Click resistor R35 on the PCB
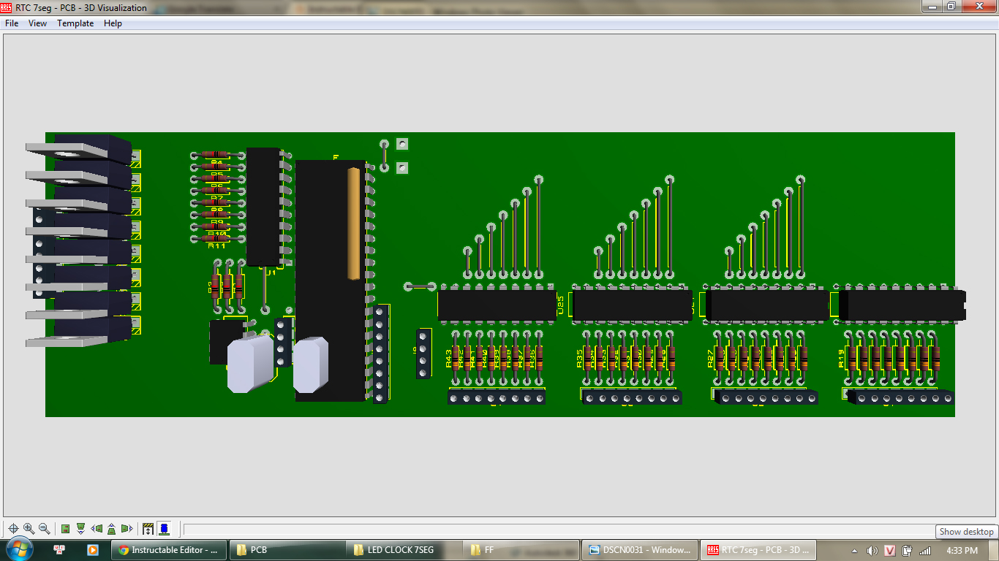Screen dimensions: 999x561 (x=587, y=356)
